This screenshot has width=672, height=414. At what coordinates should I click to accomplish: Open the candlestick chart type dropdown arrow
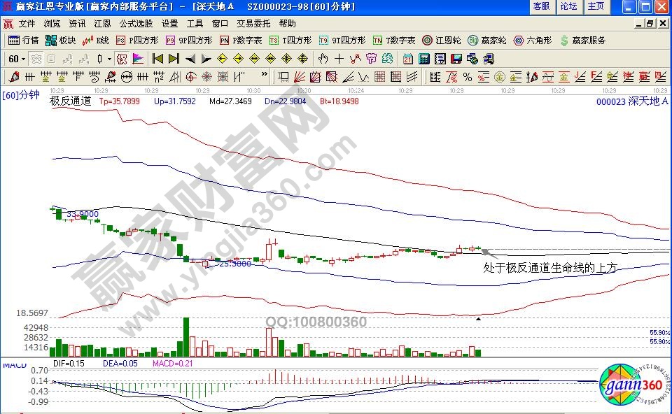(x=109, y=59)
